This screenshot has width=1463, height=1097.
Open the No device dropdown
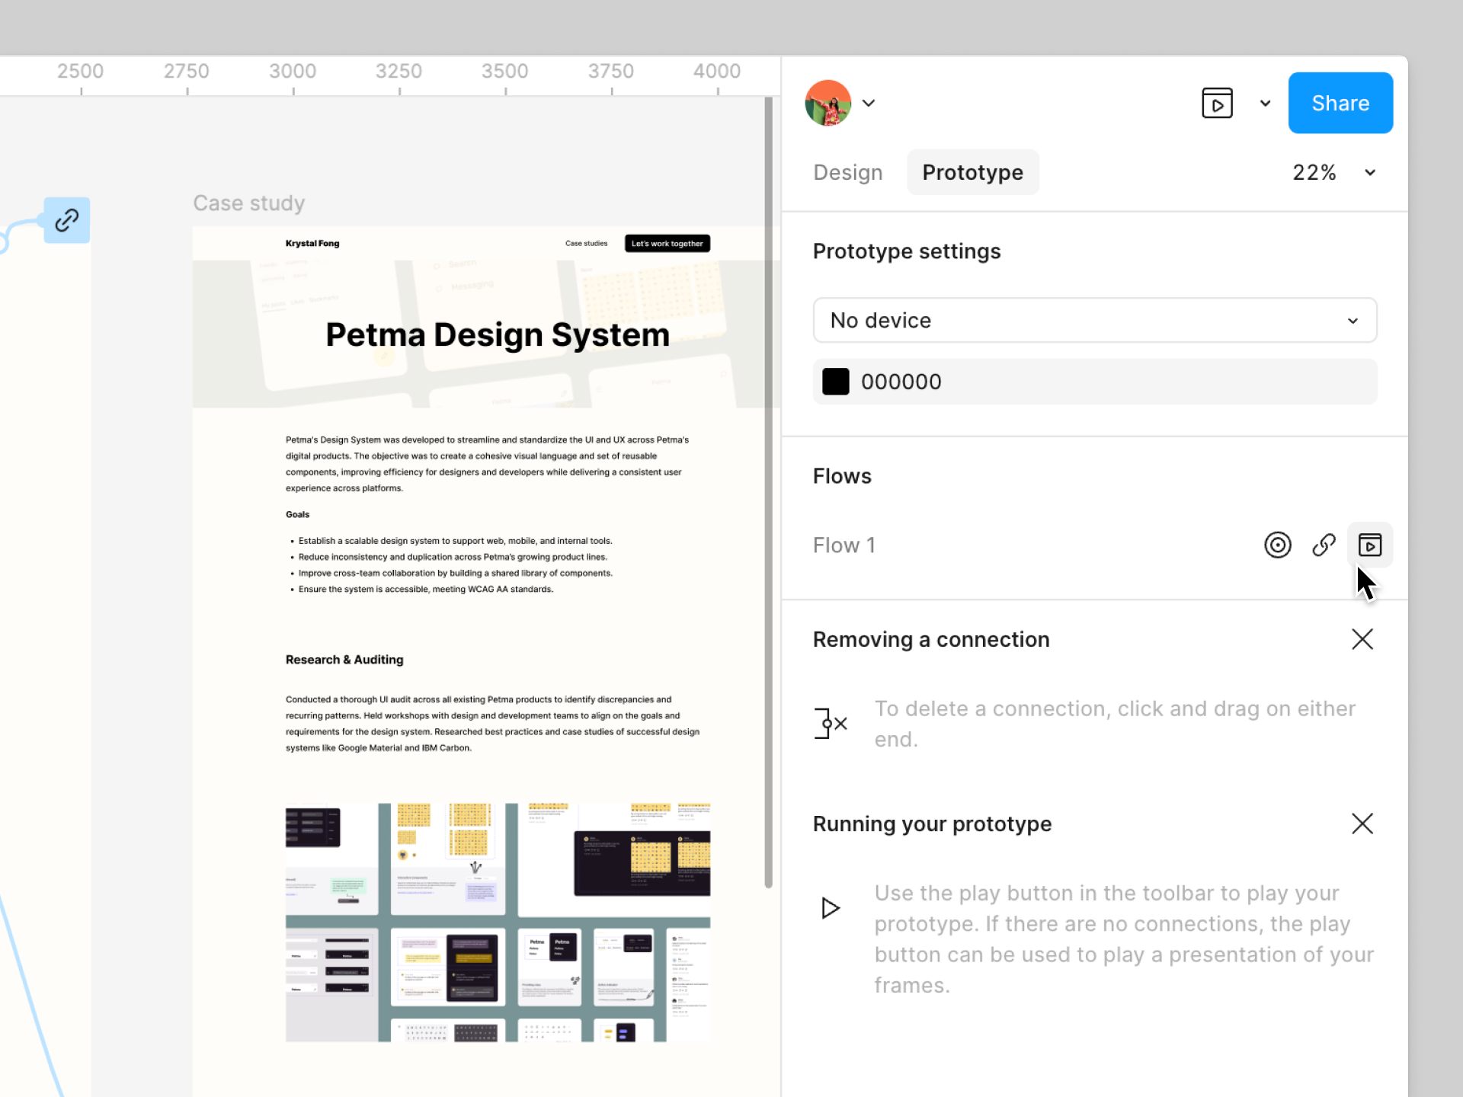point(1094,320)
